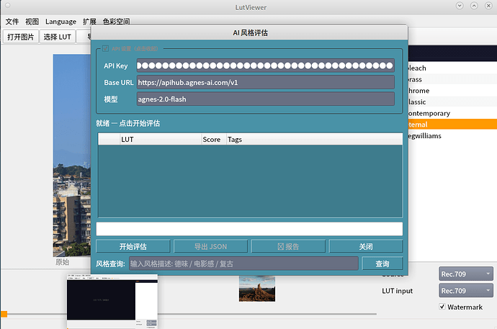
Task: Sort results by LUT column header
Action: 161,140
